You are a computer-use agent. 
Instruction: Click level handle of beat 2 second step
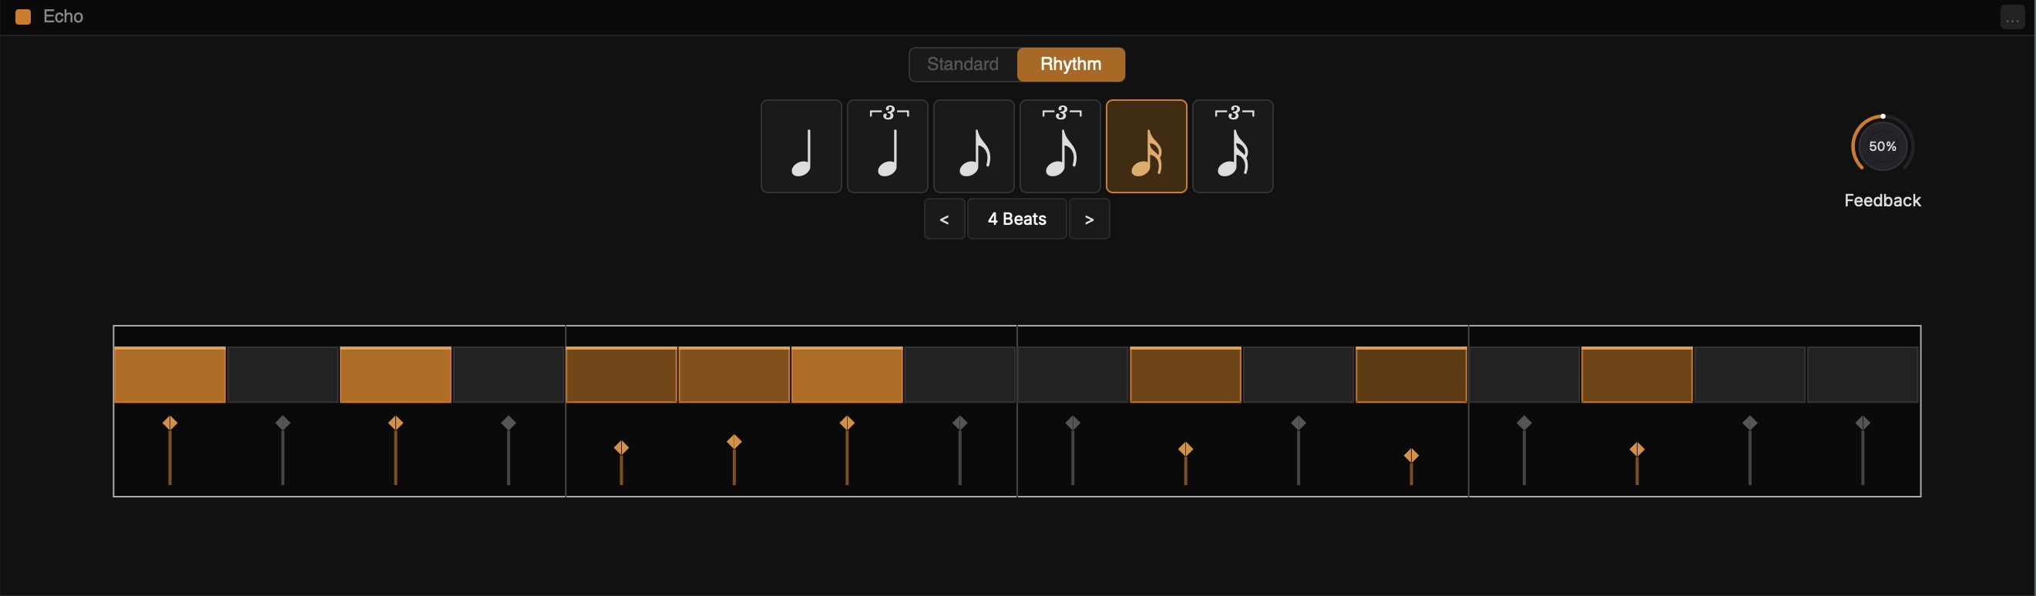coord(734,441)
